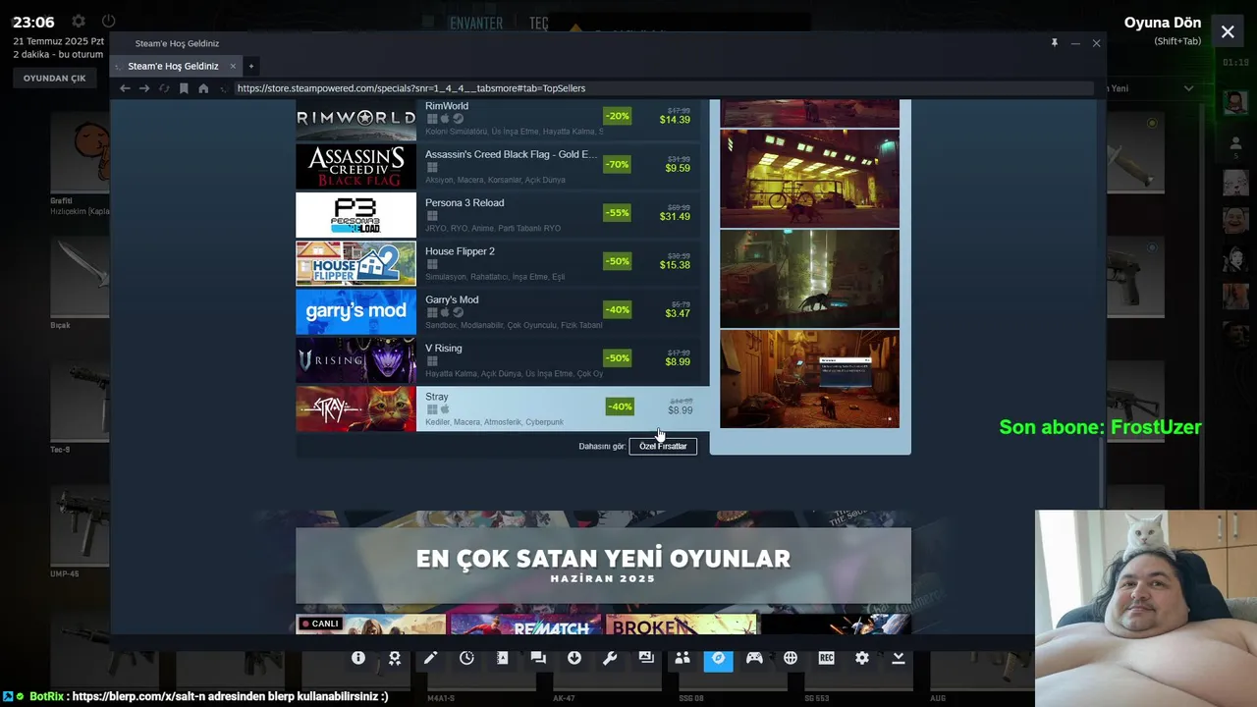The image size is (1257, 707).
Task: Click the House Flipper 2 capsule image
Action: click(x=355, y=263)
